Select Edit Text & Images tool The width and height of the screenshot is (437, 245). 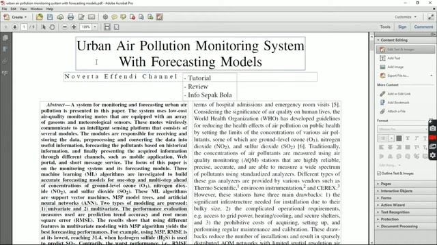[405, 50]
